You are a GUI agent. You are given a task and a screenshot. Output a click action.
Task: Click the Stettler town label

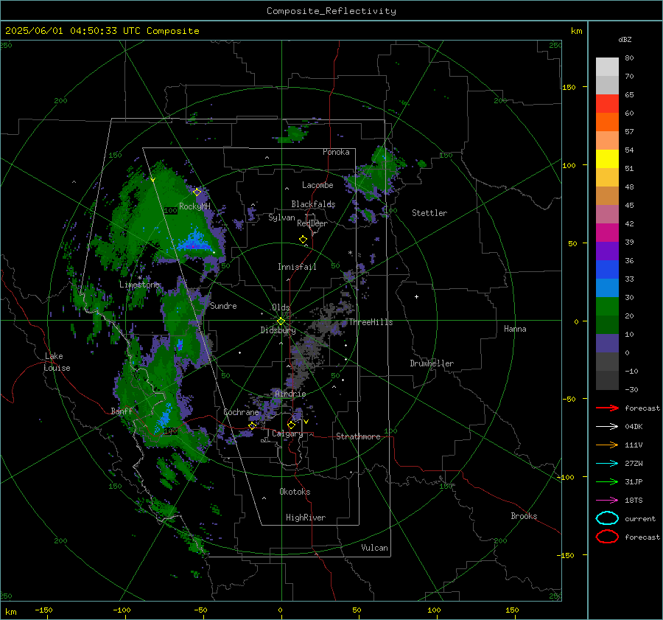coord(429,213)
